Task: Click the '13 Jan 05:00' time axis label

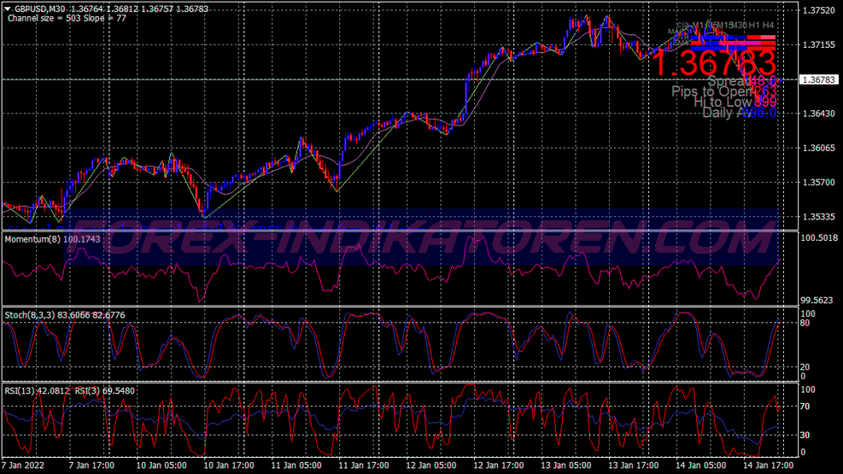Action: [x=566, y=465]
